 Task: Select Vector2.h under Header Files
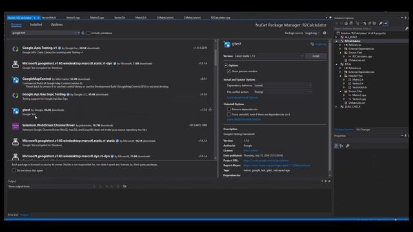(x=358, y=84)
